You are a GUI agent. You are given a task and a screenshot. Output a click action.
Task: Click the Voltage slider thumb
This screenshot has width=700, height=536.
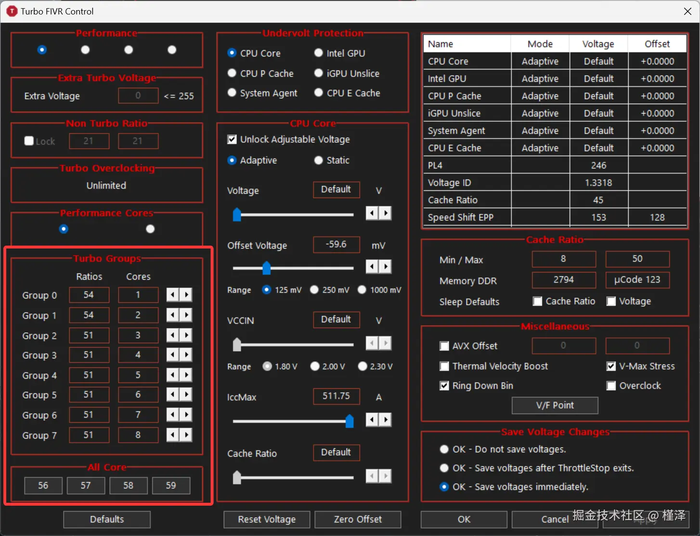pos(237,214)
